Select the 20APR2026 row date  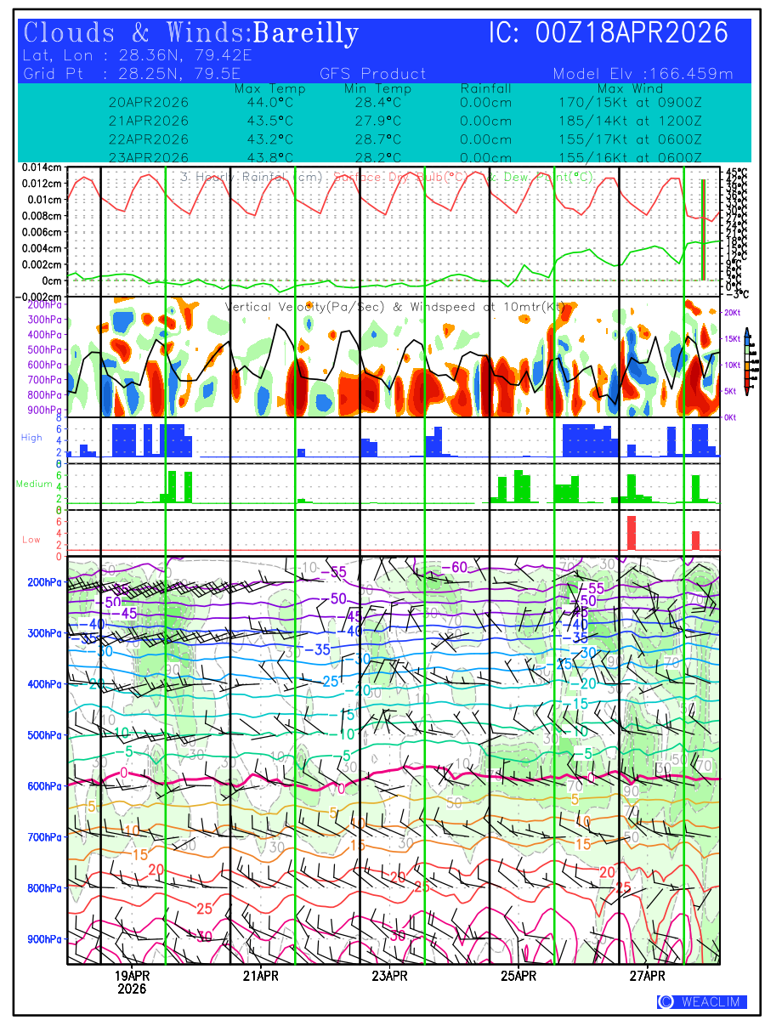149,102
